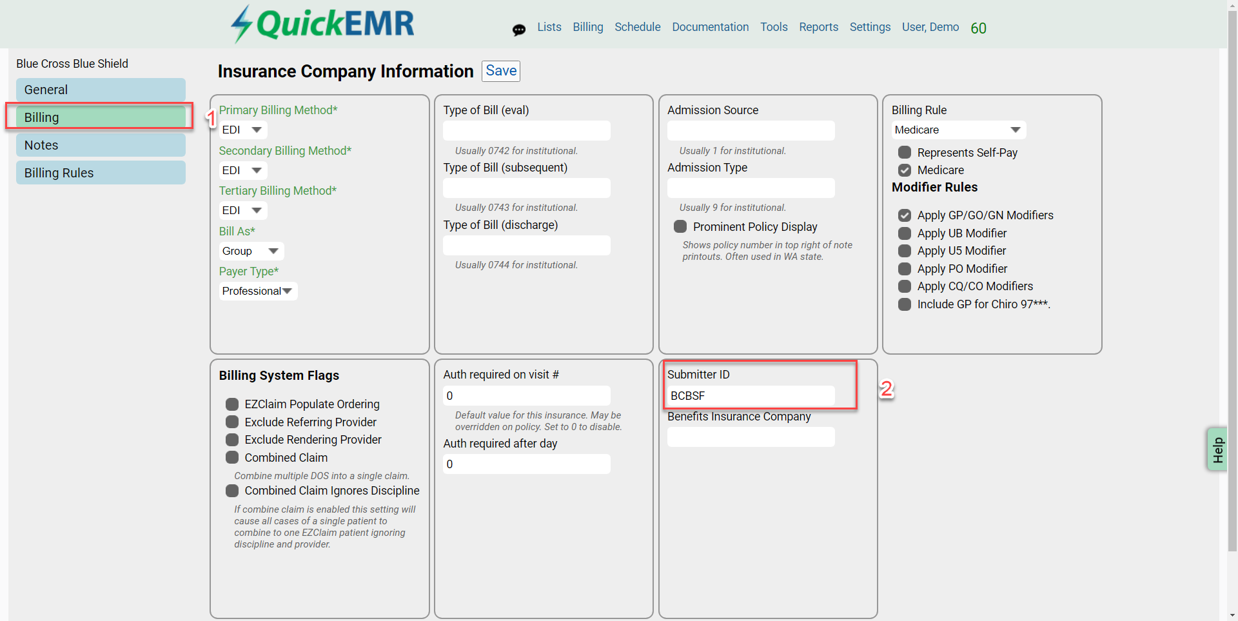The image size is (1238, 621).
Task: Click the Blue Cross Blue Shield label
Action: coord(72,64)
